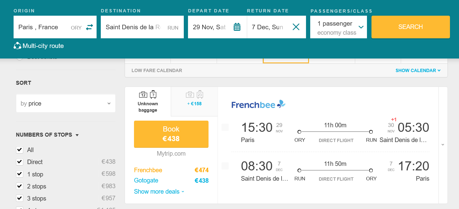Open the passengers and class dropdown

(338, 27)
